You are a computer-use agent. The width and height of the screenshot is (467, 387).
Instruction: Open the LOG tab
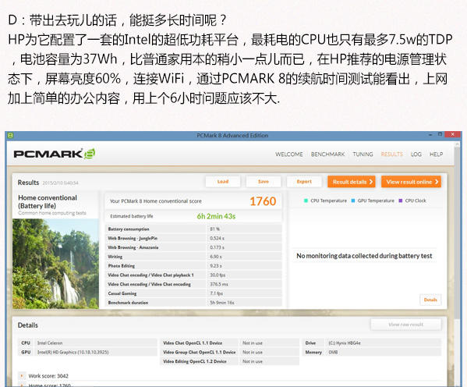click(x=416, y=154)
